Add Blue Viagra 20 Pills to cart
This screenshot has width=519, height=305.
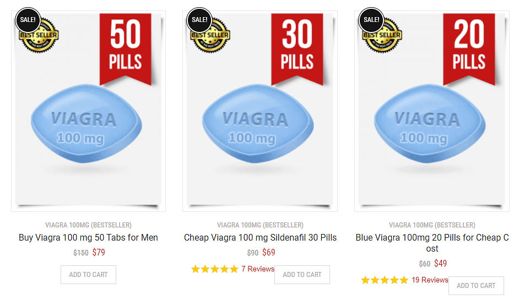(x=477, y=286)
